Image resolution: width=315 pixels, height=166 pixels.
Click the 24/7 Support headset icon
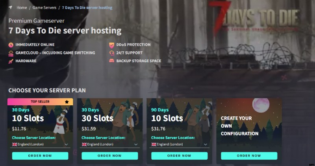[111, 53]
